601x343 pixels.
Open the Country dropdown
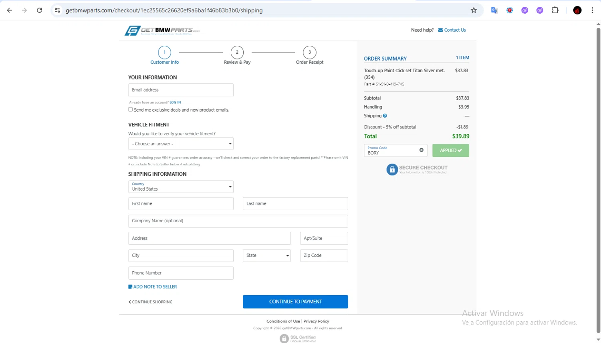[x=181, y=187]
